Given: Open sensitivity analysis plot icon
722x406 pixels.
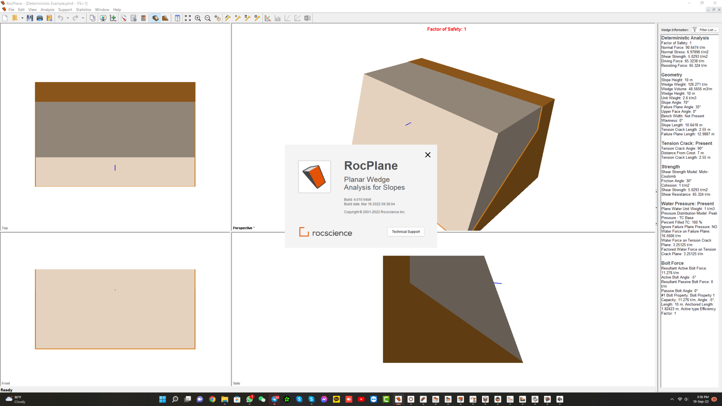Looking at the screenshot, I should point(268,18).
